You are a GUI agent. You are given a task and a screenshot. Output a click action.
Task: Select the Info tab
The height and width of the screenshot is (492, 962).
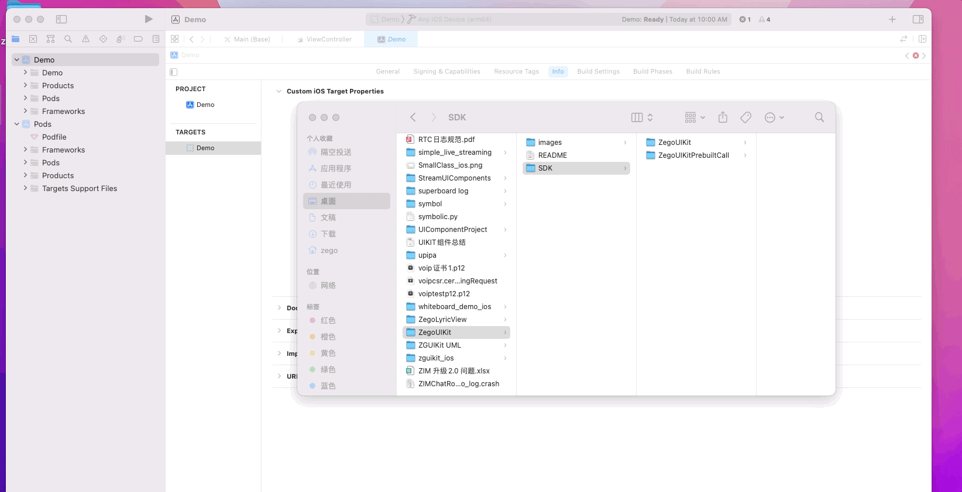point(558,71)
